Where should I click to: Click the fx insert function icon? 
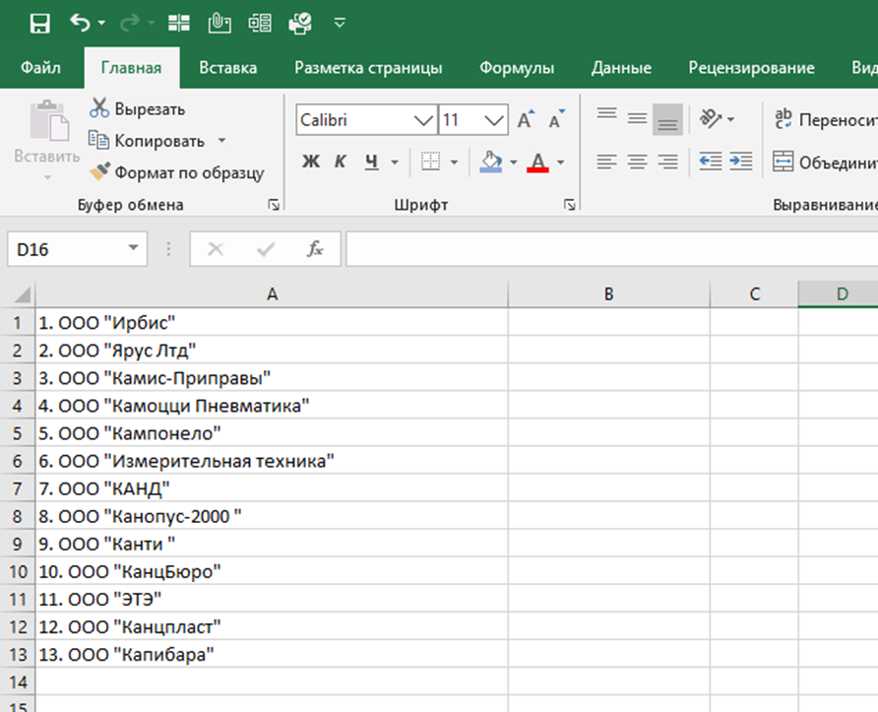[x=315, y=249]
